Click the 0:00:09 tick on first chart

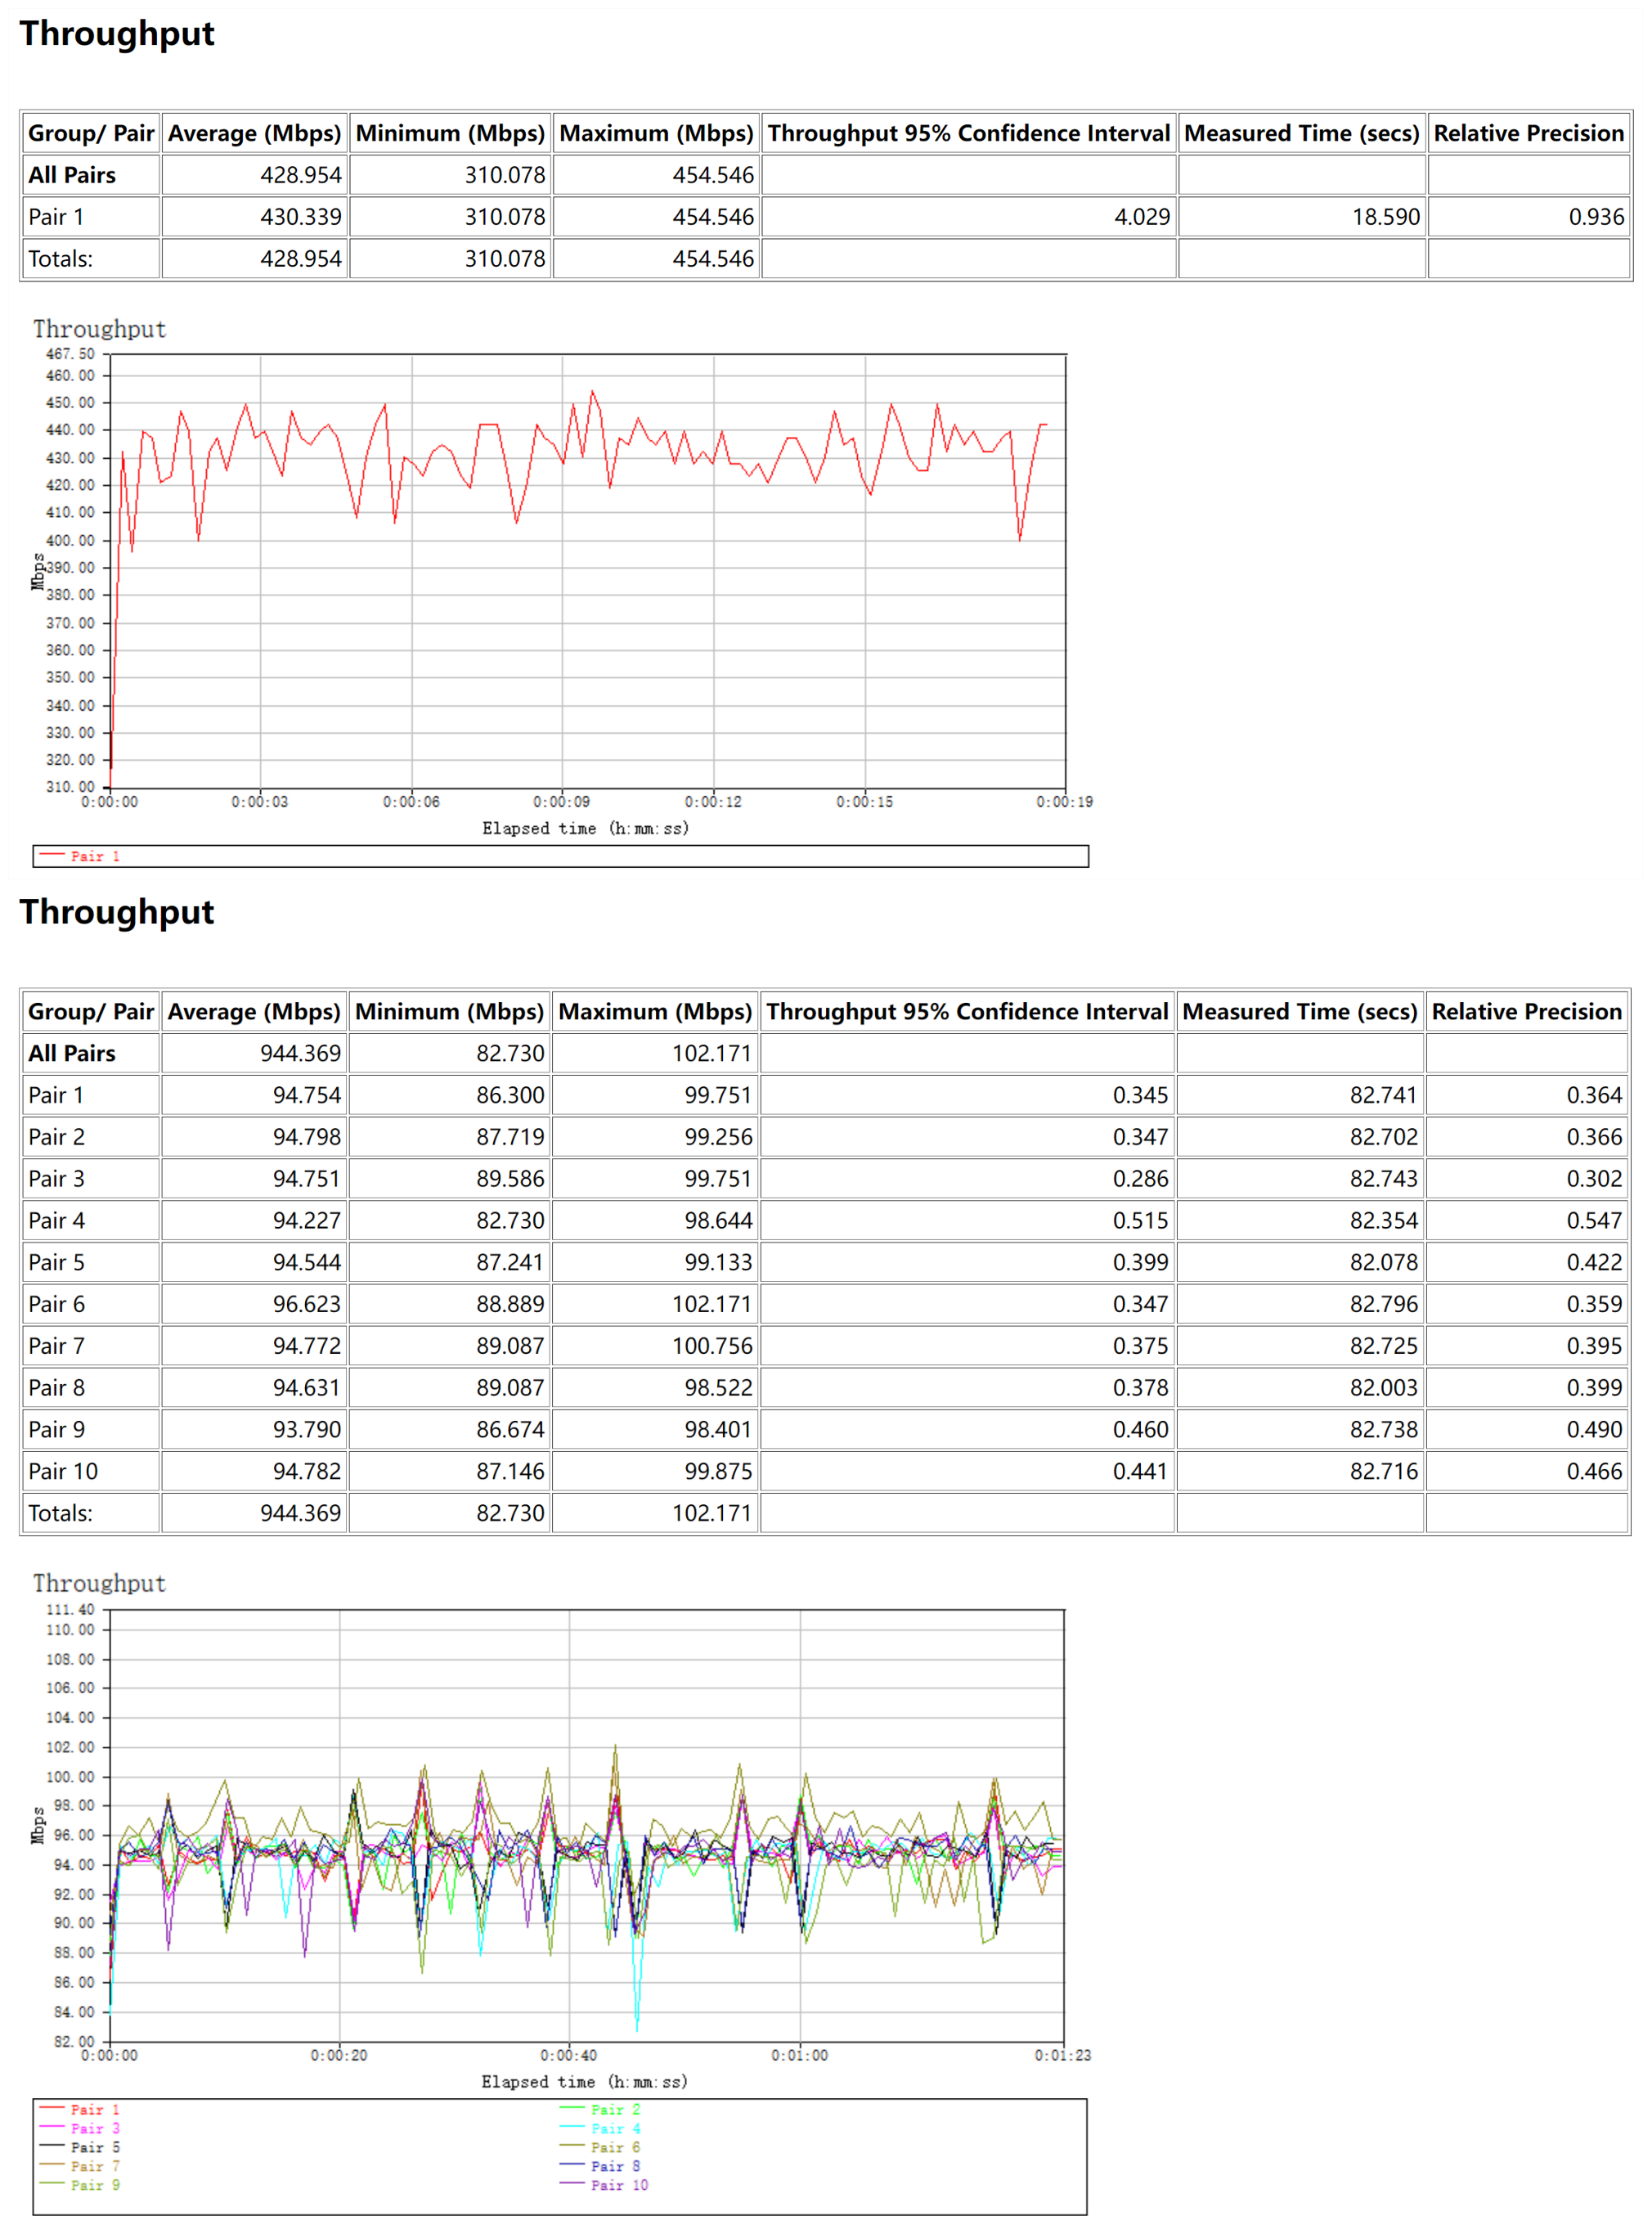(561, 802)
